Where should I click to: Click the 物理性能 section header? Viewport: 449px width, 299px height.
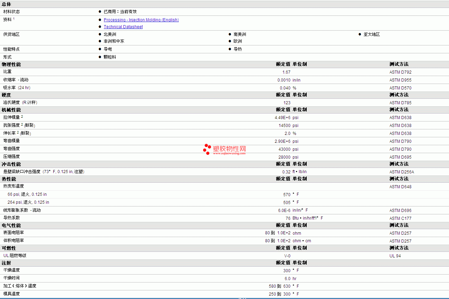pos(11,64)
